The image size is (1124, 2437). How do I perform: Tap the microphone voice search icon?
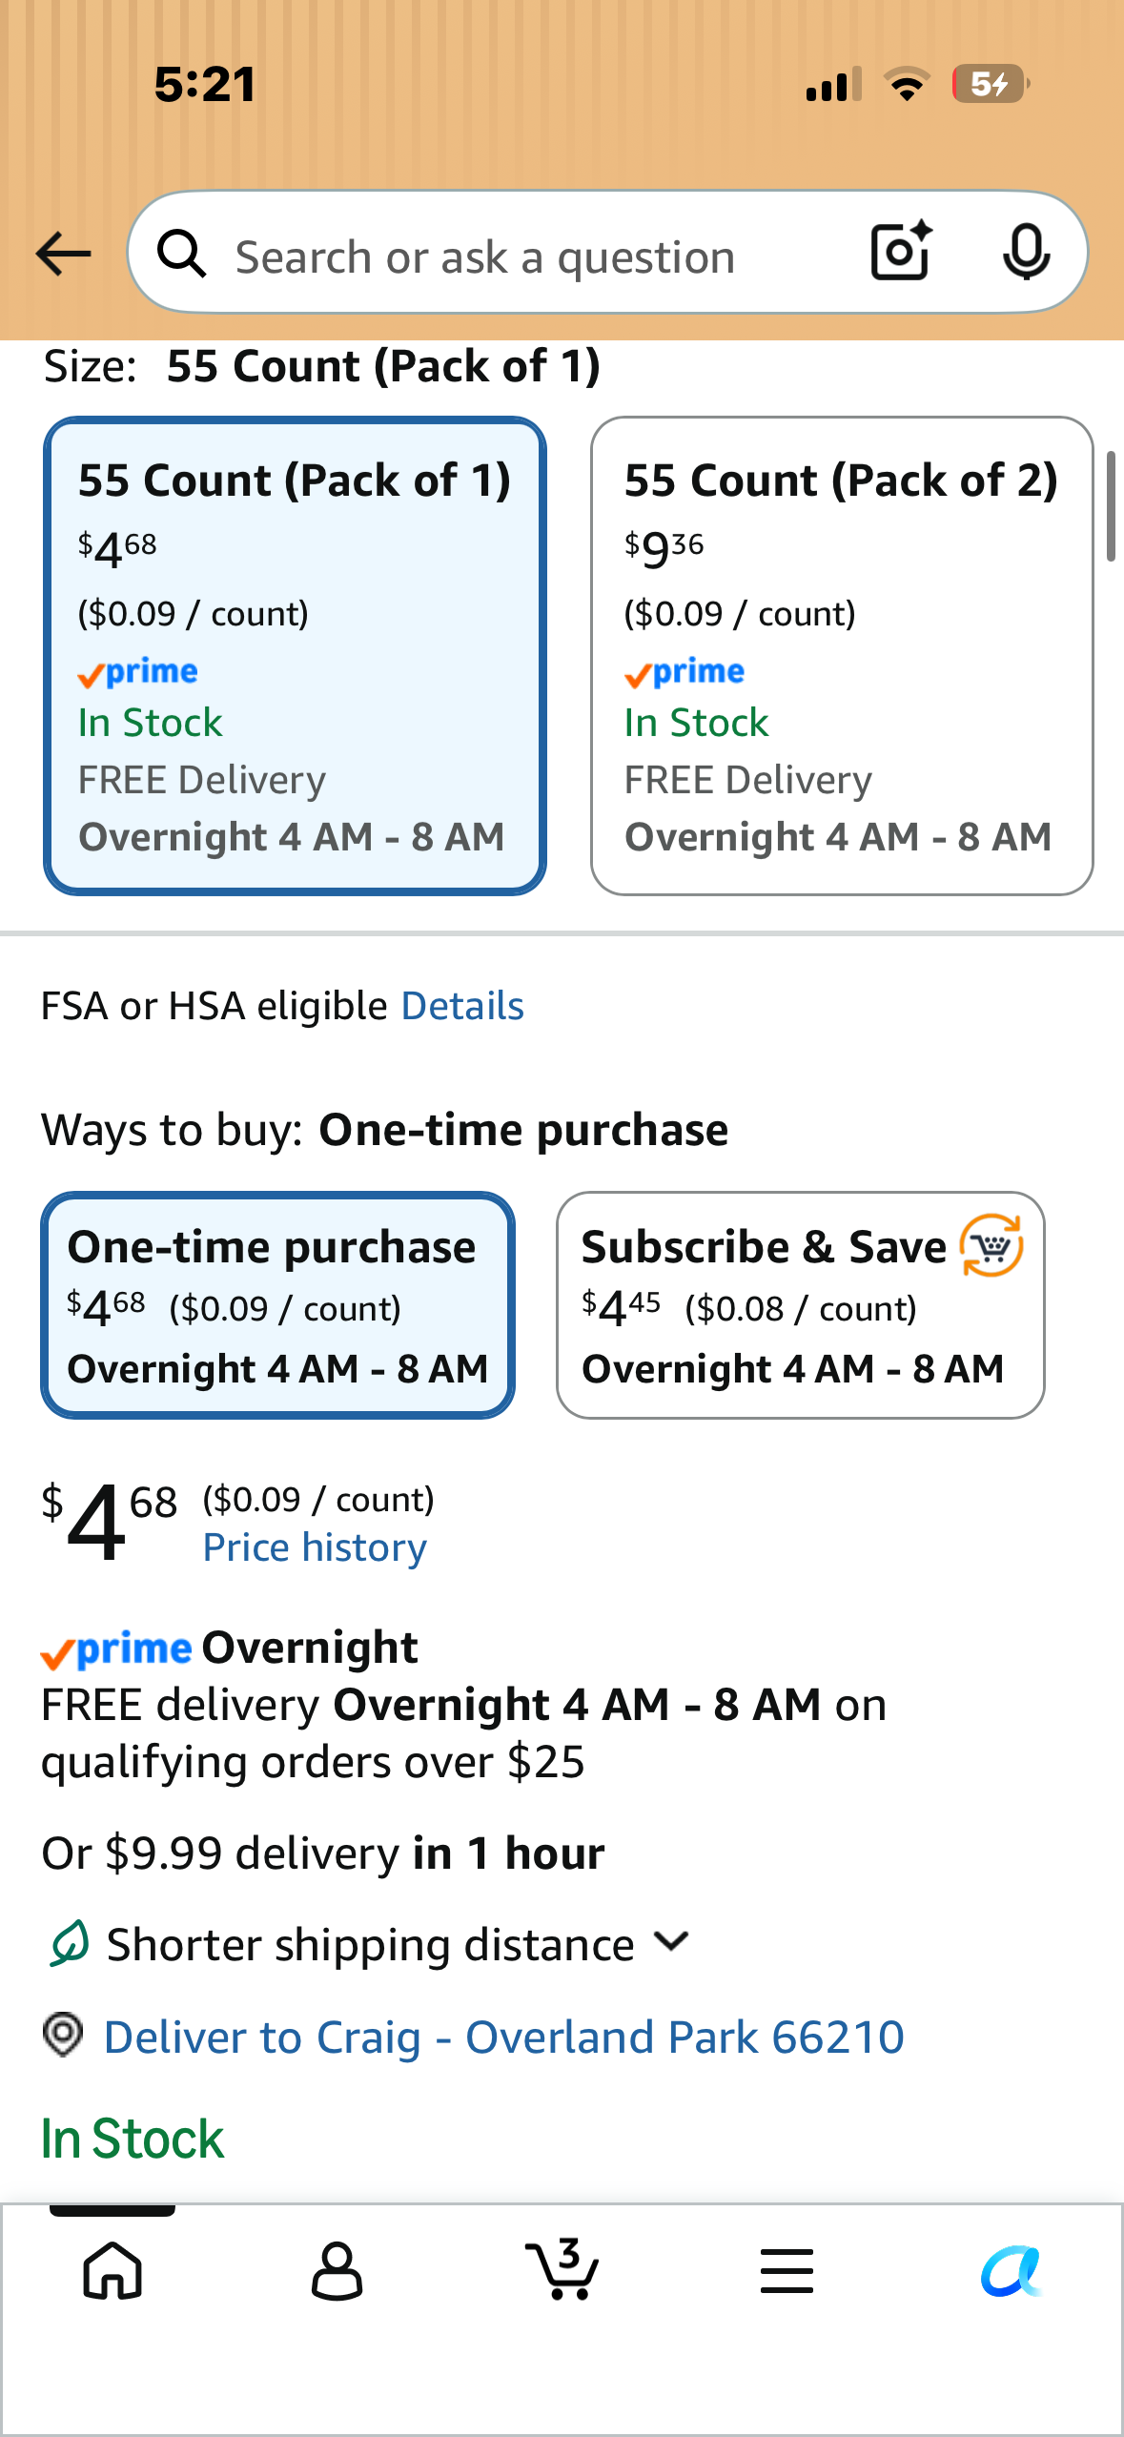tap(1027, 253)
